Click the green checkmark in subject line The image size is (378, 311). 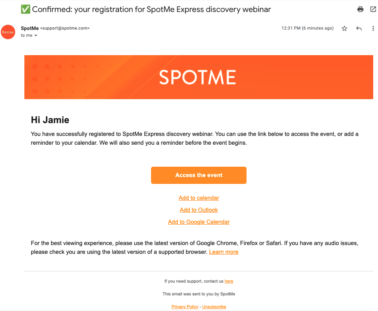[26, 10]
